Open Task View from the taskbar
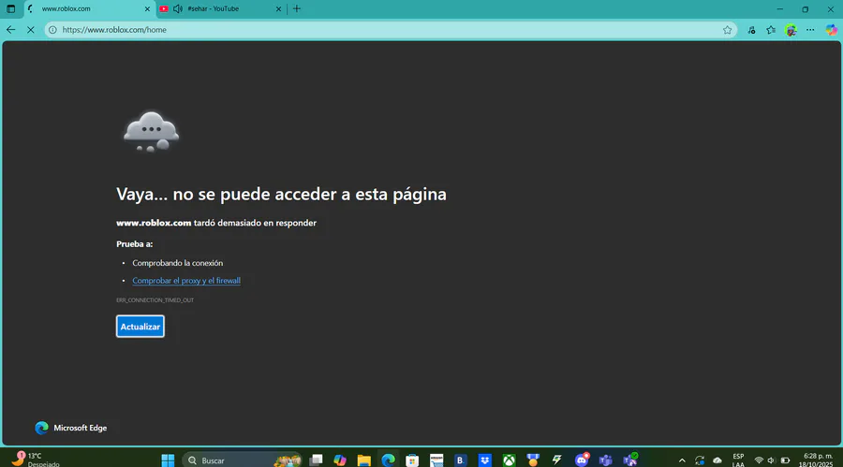 316,460
